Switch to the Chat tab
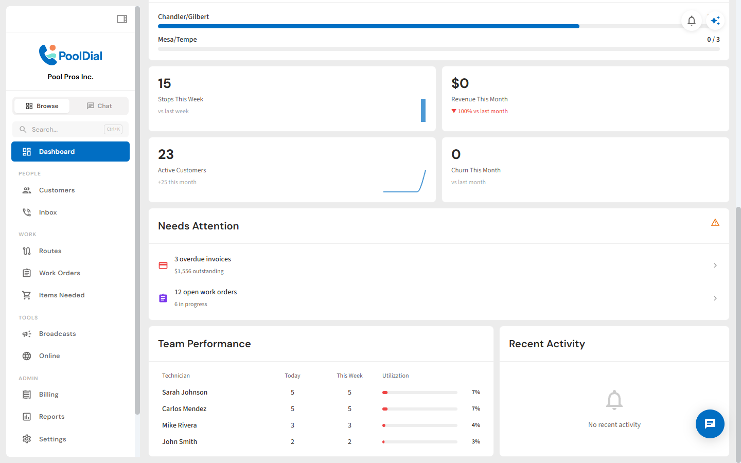Viewport: 741px width, 463px height. click(x=99, y=106)
